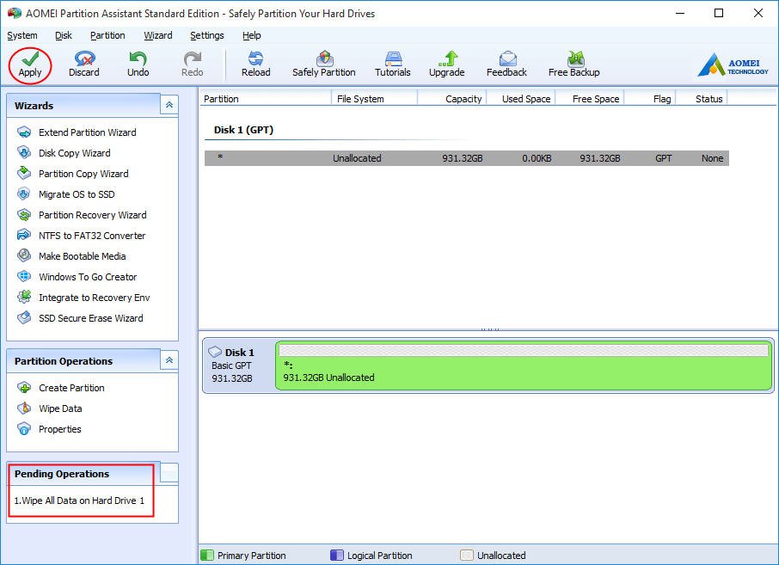Start Disk Copy Wizard link
The image size is (779, 565).
point(75,153)
